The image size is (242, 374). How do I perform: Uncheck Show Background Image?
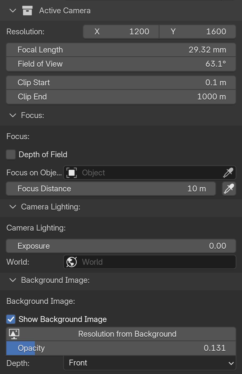click(11, 319)
